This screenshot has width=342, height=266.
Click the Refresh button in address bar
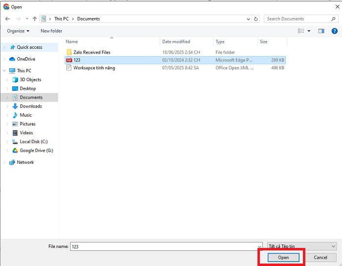pyautogui.click(x=256, y=19)
